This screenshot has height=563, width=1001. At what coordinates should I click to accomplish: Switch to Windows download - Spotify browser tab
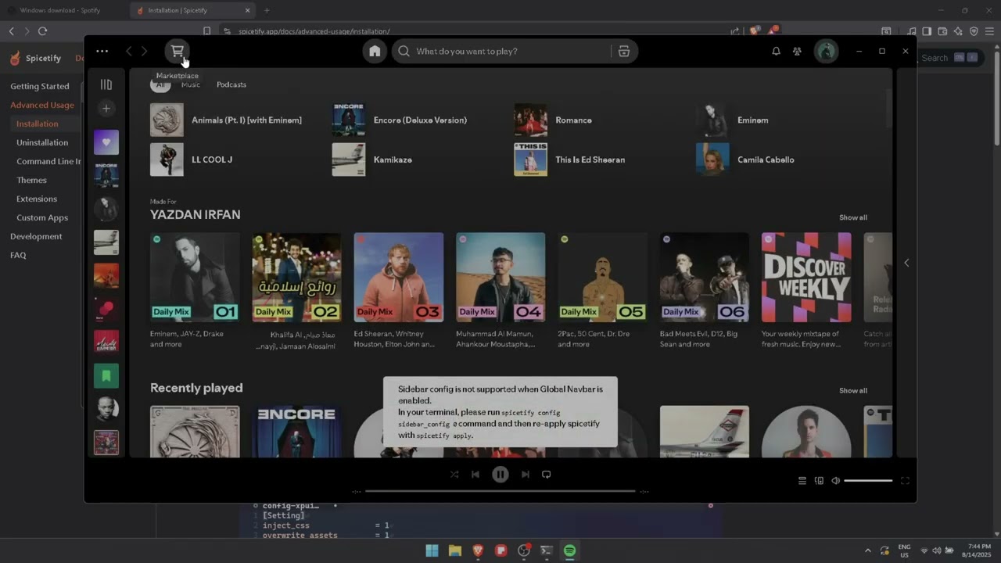click(x=63, y=10)
